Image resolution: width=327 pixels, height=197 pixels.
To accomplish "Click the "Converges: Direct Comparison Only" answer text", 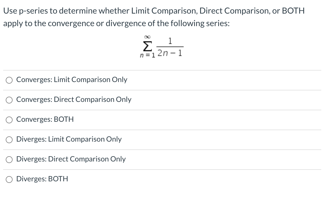I will pyautogui.click(x=74, y=100).
